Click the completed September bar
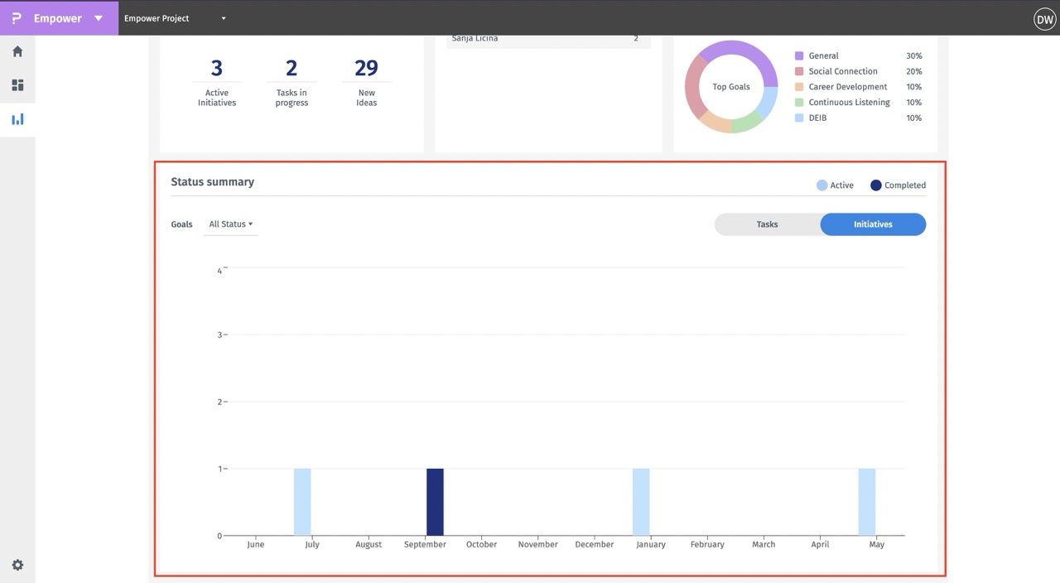Screen dimensions: 1060x583 [435, 502]
